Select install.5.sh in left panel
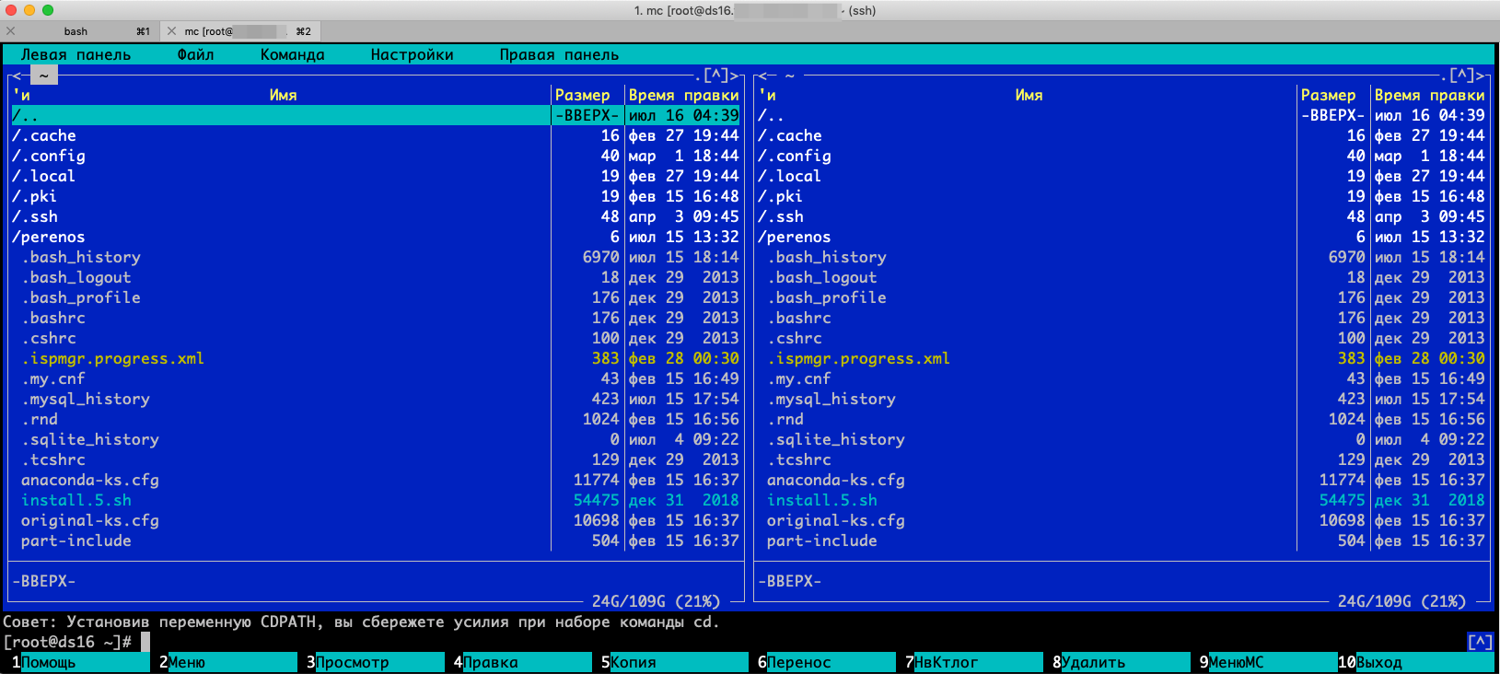Image resolution: width=1500 pixels, height=674 pixels. 376,500
